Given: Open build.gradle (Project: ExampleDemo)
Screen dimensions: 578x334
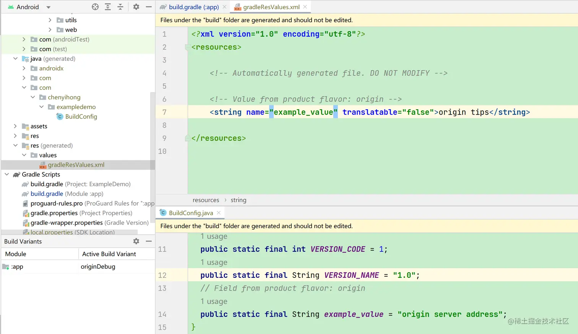Looking at the screenshot, I should (81, 184).
